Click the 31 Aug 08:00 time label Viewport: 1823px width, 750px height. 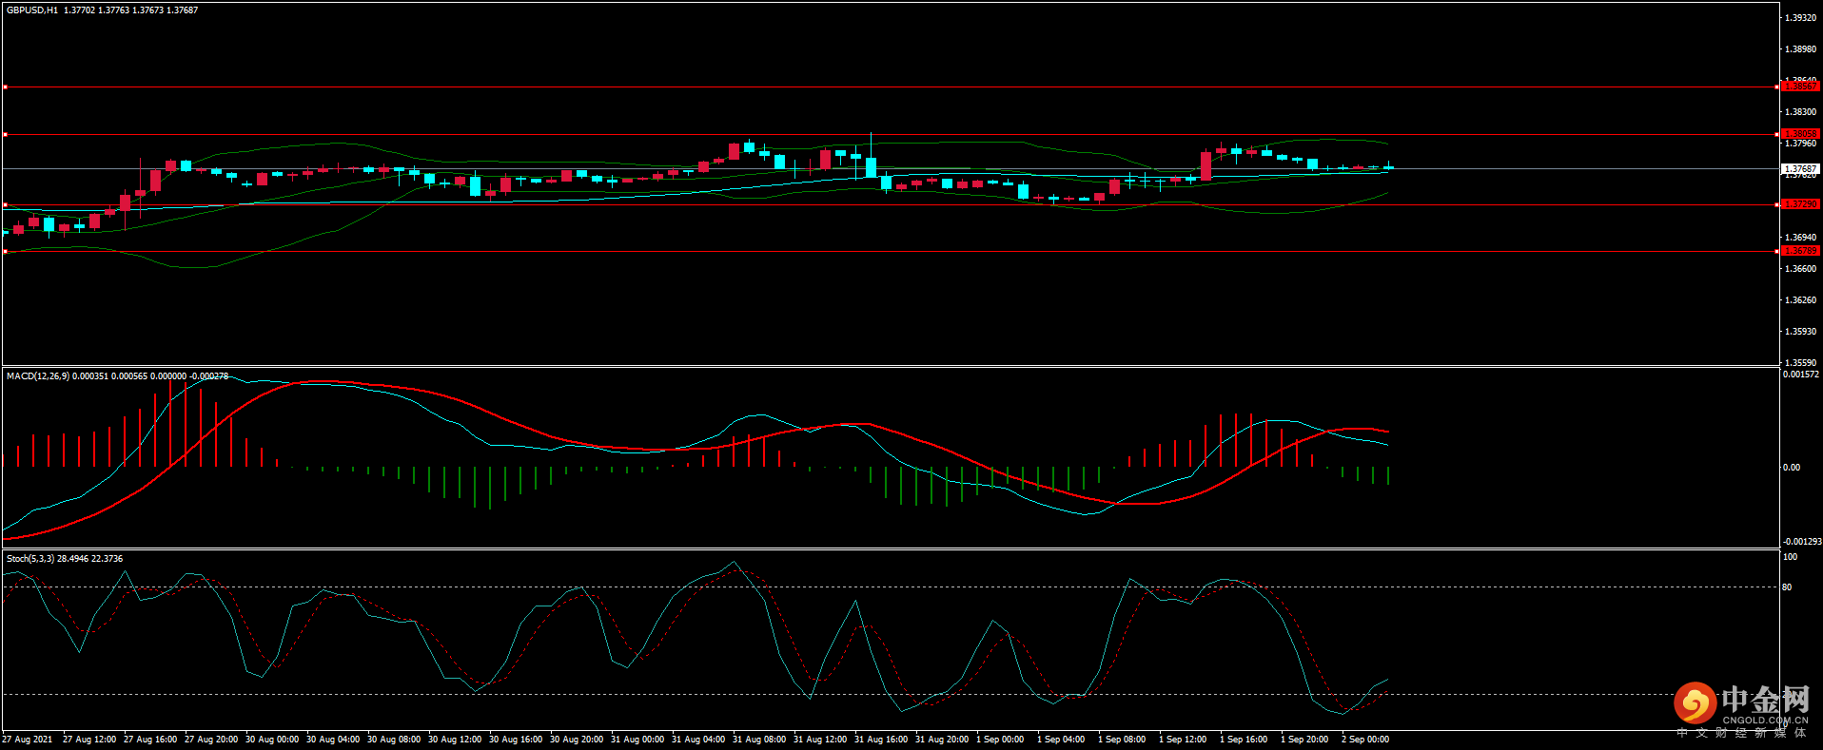[759, 740]
